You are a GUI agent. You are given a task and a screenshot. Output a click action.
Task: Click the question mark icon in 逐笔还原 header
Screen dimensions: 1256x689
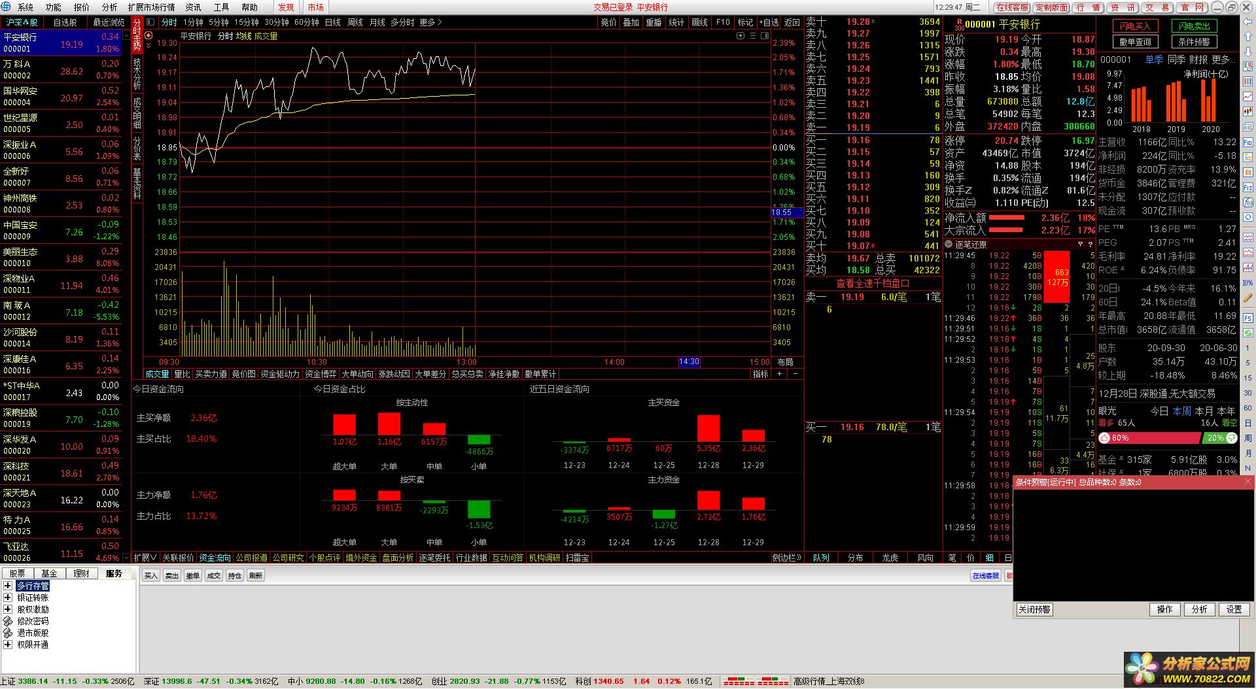[1090, 244]
